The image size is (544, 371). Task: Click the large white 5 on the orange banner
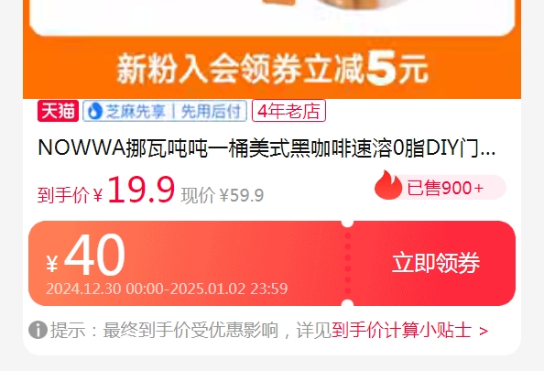(x=381, y=67)
